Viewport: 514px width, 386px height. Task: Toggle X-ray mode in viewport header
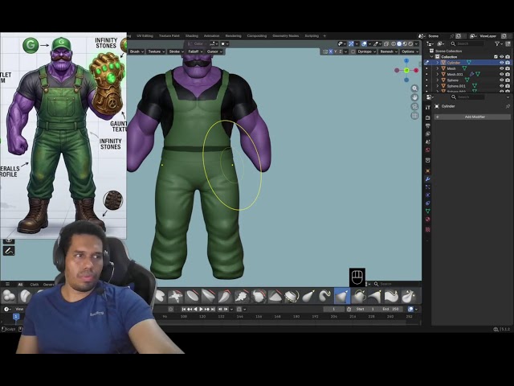coord(386,43)
